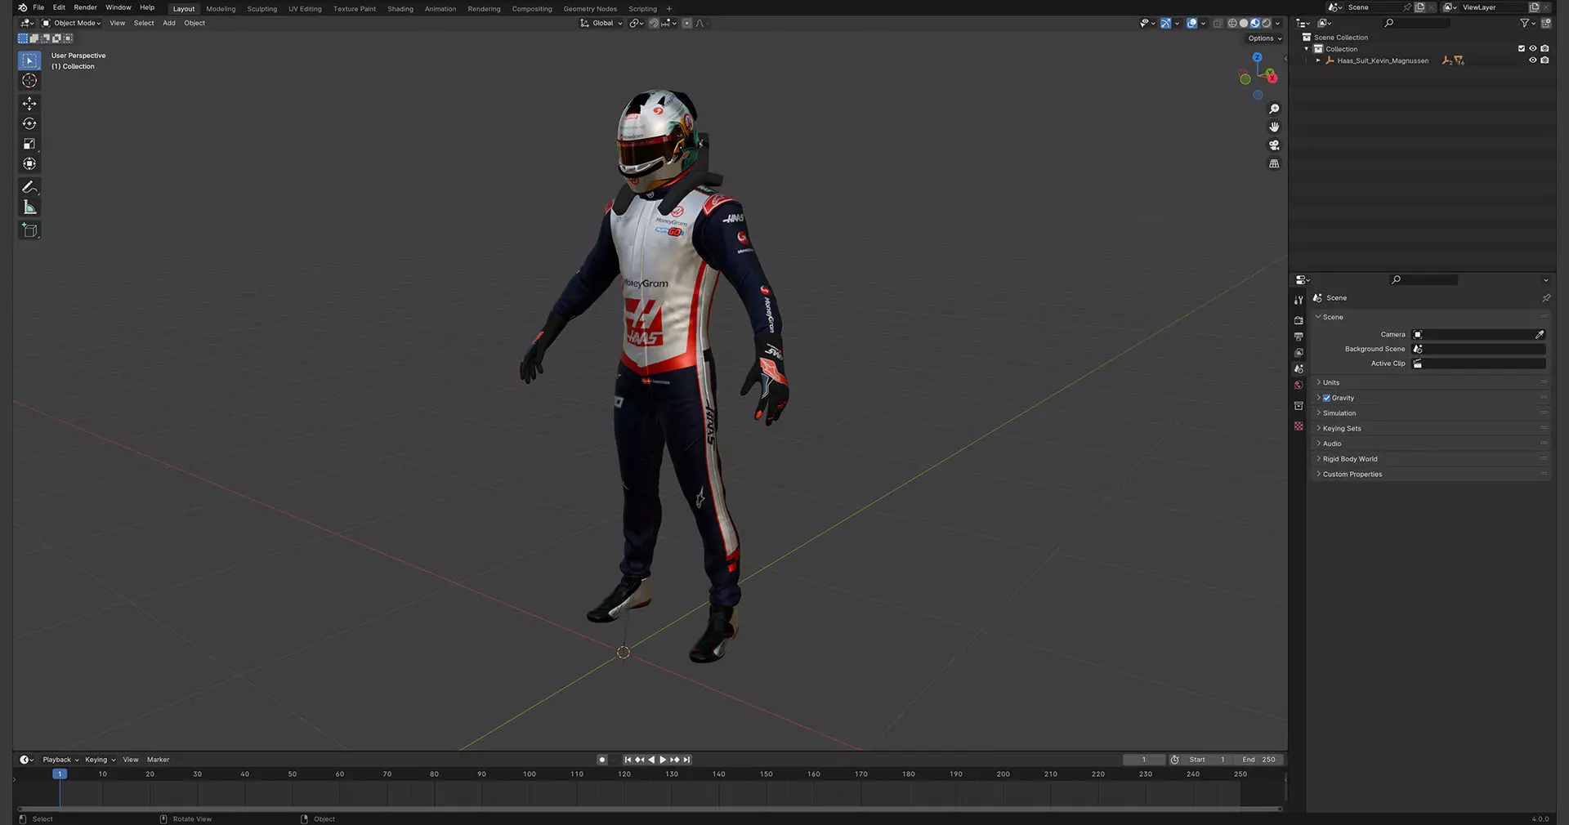Click the End frame field showing 250
This screenshot has width=1569, height=825.
(x=1258, y=760)
